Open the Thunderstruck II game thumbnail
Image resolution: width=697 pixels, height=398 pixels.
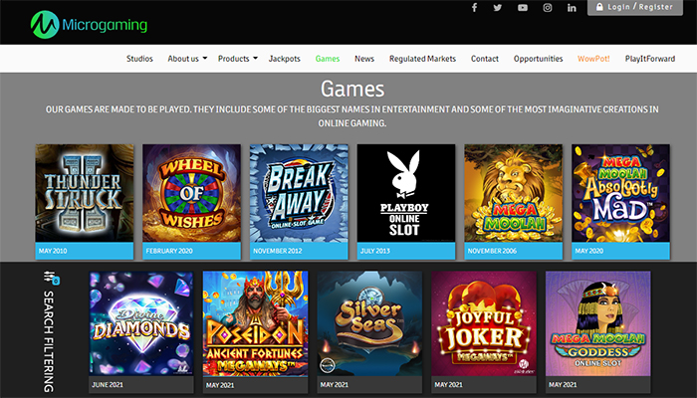tap(85, 193)
